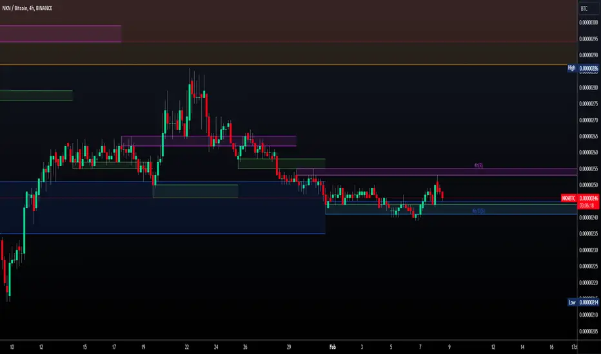Viewport: 601px width, 354px height.
Task: Click the 0.00000275 price axis label
Action: (588, 104)
